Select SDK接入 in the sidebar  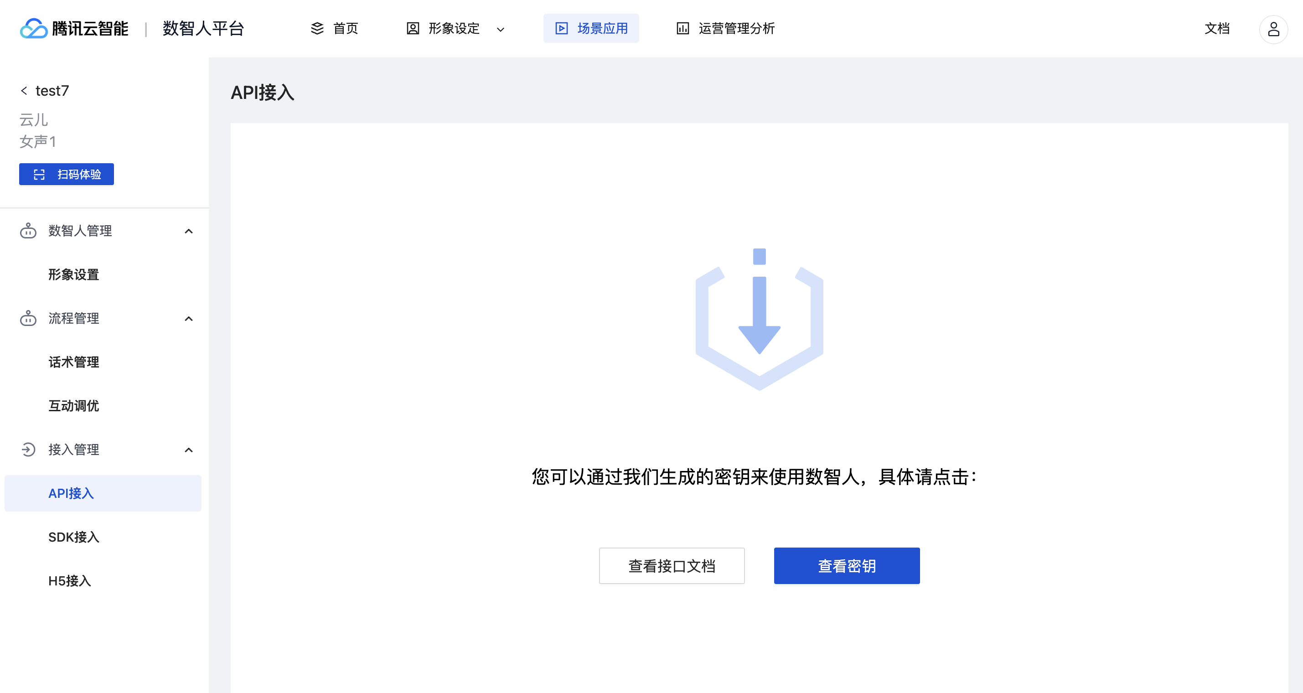[x=74, y=537]
